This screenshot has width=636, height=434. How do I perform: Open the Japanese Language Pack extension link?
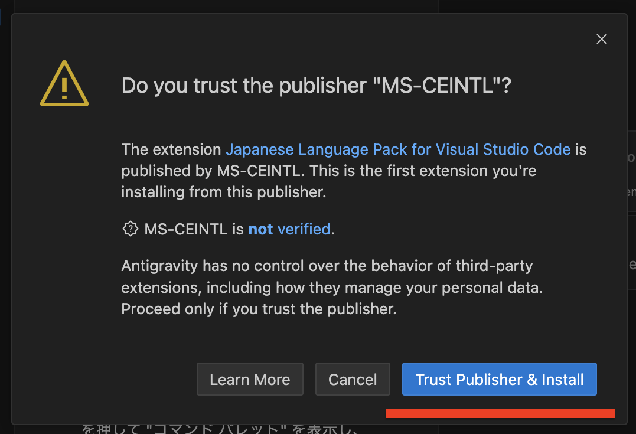(398, 149)
